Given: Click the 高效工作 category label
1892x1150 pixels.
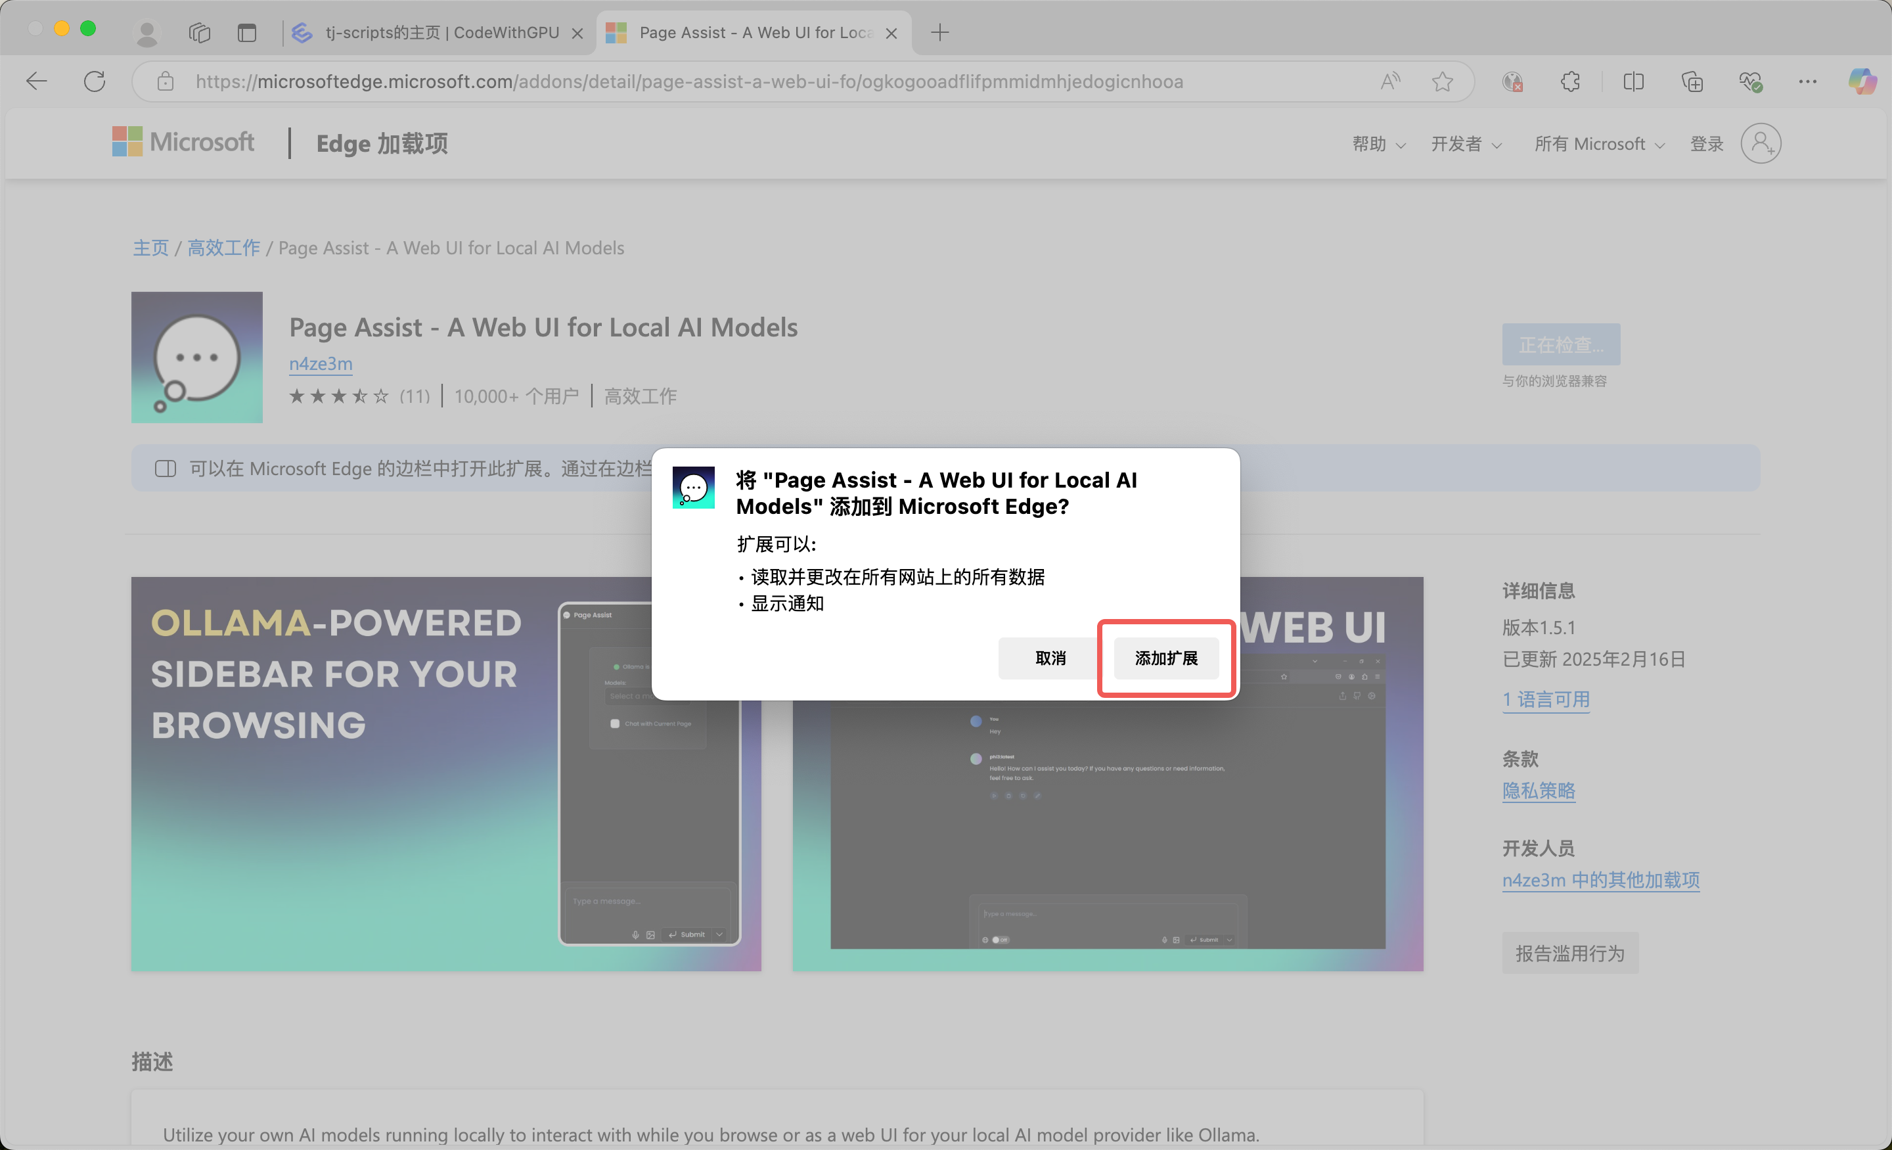Looking at the screenshot, I should [x=641, y=396].
